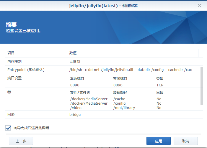Image resolution: width=207 pixels, height=148 pixels.
Task: Select the bridge network value
Action: pos(75,114)
